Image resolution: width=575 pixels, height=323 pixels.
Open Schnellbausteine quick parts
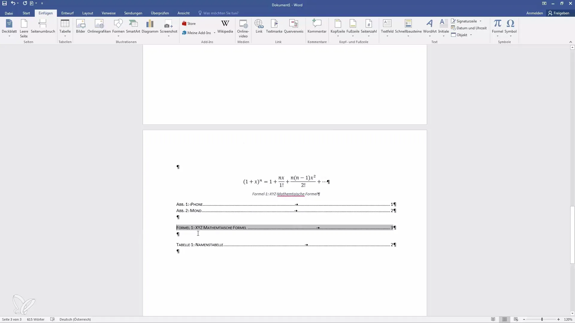click(408, 28)
